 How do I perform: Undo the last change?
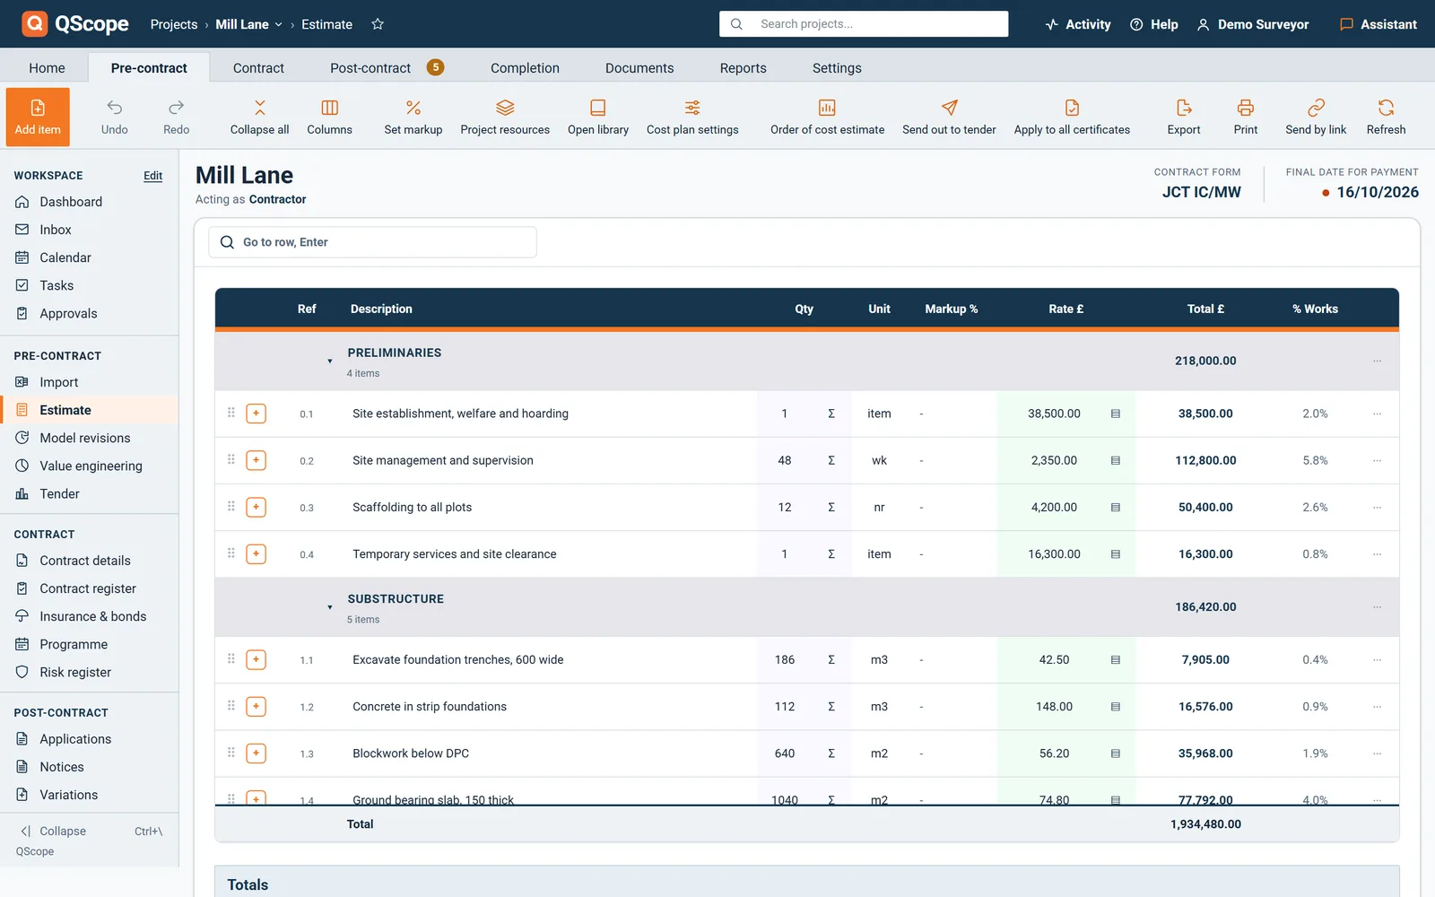(115, 117)
